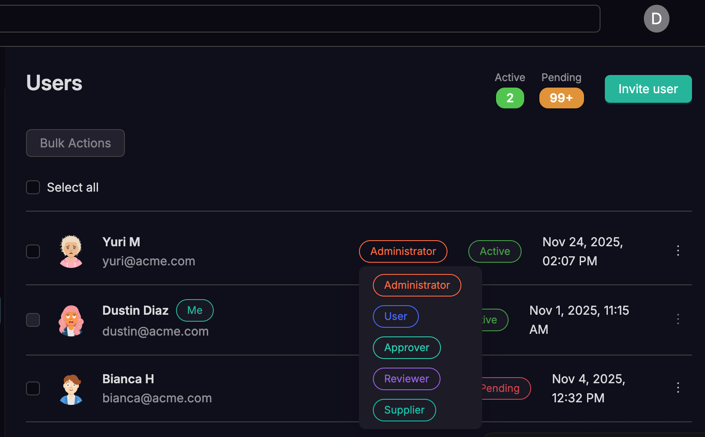705x437 pixels.
Task: Open the three-dot menu for Yuri M
Action: click(678, 251)
